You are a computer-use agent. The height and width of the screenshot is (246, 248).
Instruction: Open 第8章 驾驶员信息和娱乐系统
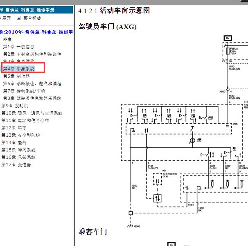32,98
